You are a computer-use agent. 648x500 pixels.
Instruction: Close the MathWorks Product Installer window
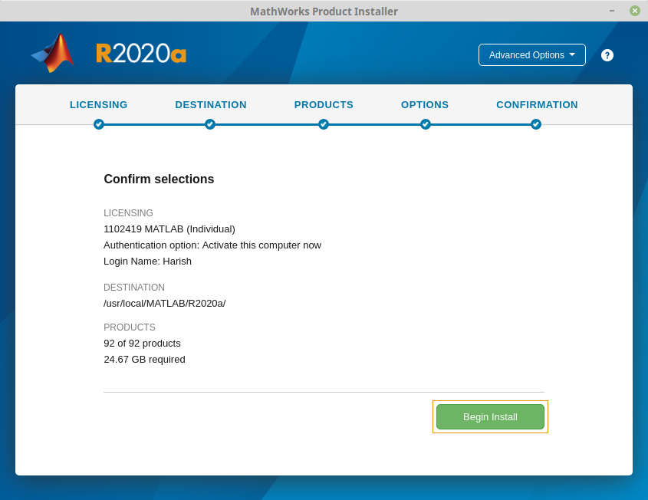pyautogui.click(x=635, y=11)
